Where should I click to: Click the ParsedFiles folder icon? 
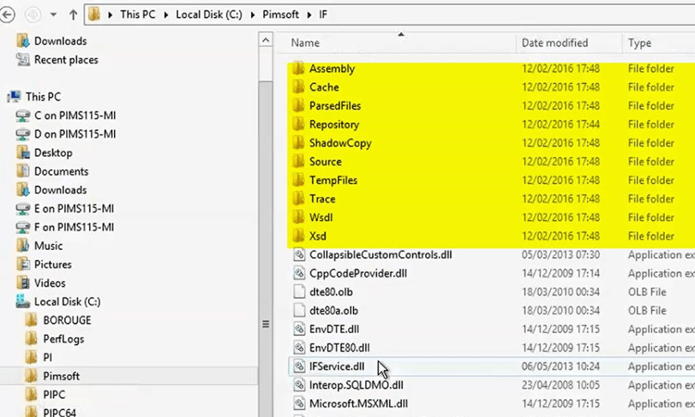(299, 106)
